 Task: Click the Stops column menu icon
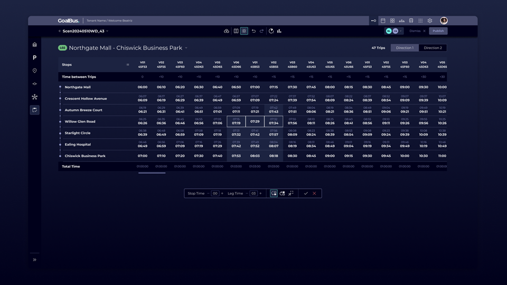[128, 64]
